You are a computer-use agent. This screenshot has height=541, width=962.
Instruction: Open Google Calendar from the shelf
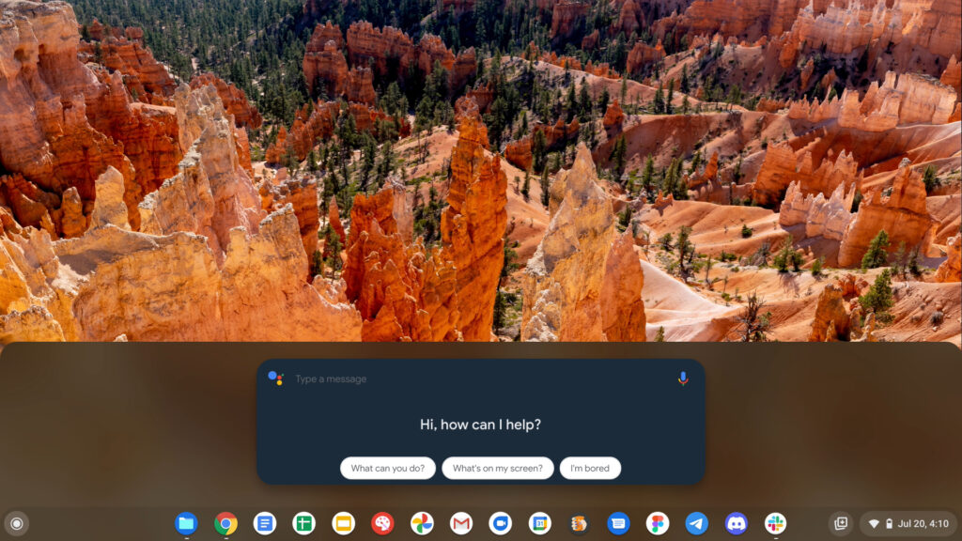tap(539, 523)
